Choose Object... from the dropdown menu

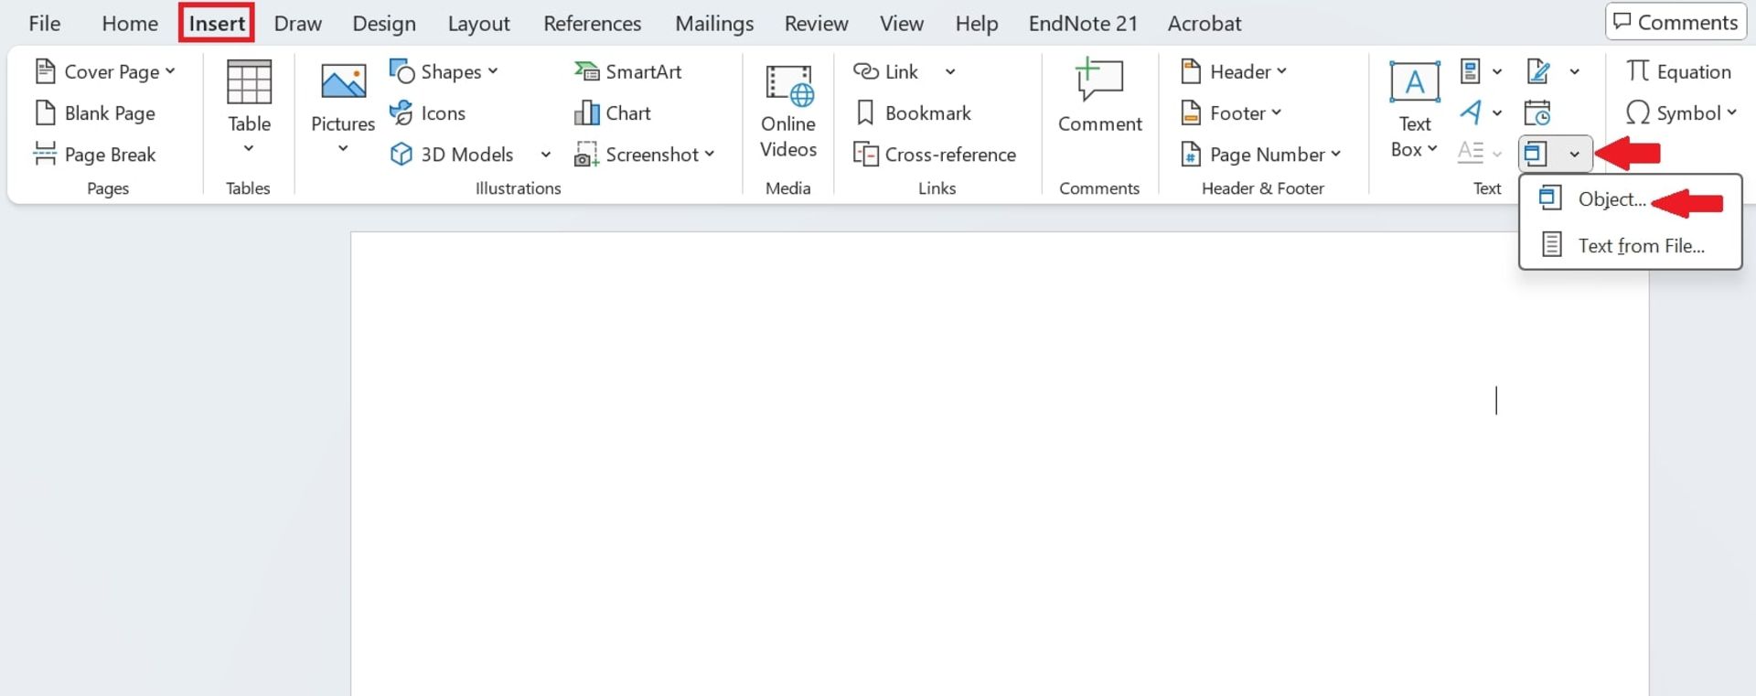(x=1630, y=199)
